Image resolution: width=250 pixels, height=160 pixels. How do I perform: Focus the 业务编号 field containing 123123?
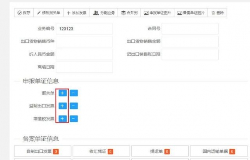(84, 29)
